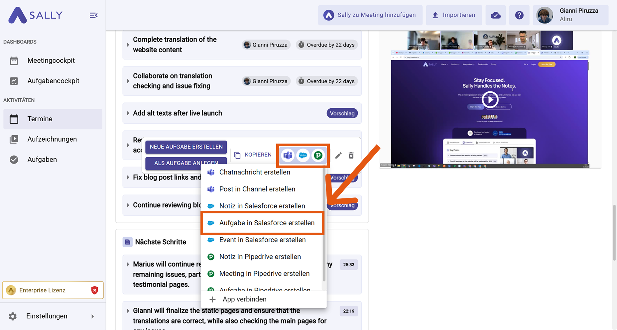Open the help question mark icon

click(519, 15)
